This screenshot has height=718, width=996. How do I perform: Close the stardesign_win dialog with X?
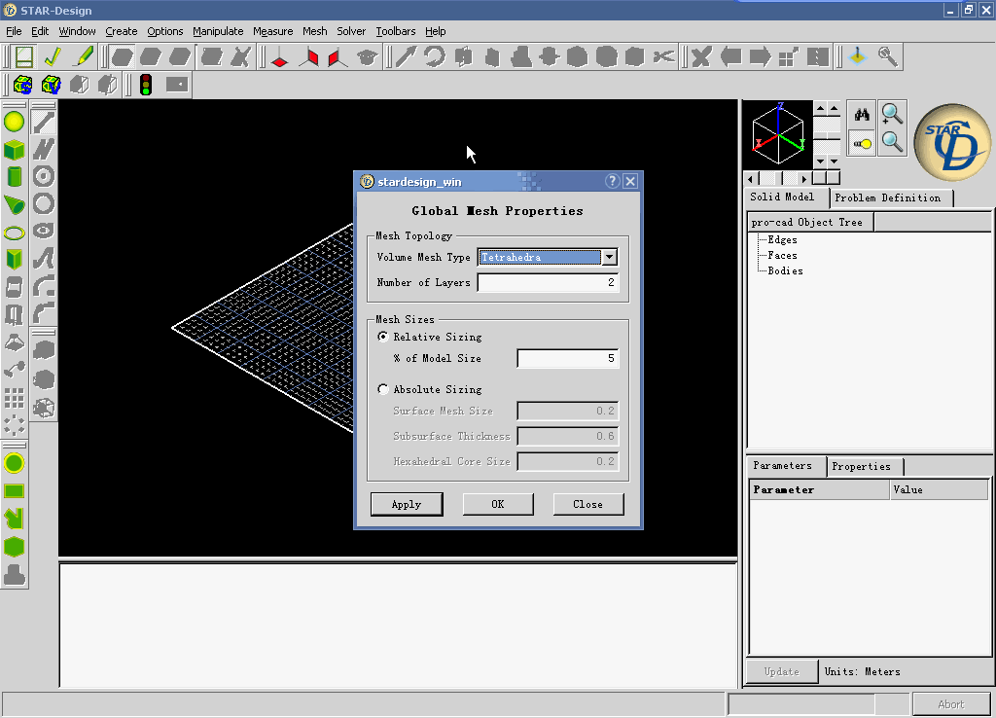pos(630,181)
